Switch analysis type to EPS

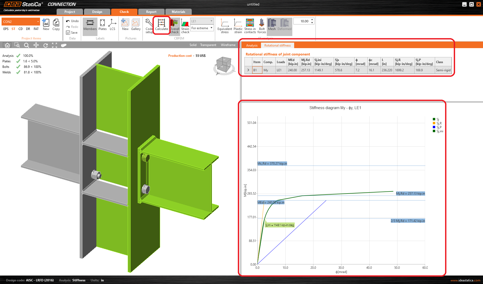[x=6, y=29]
